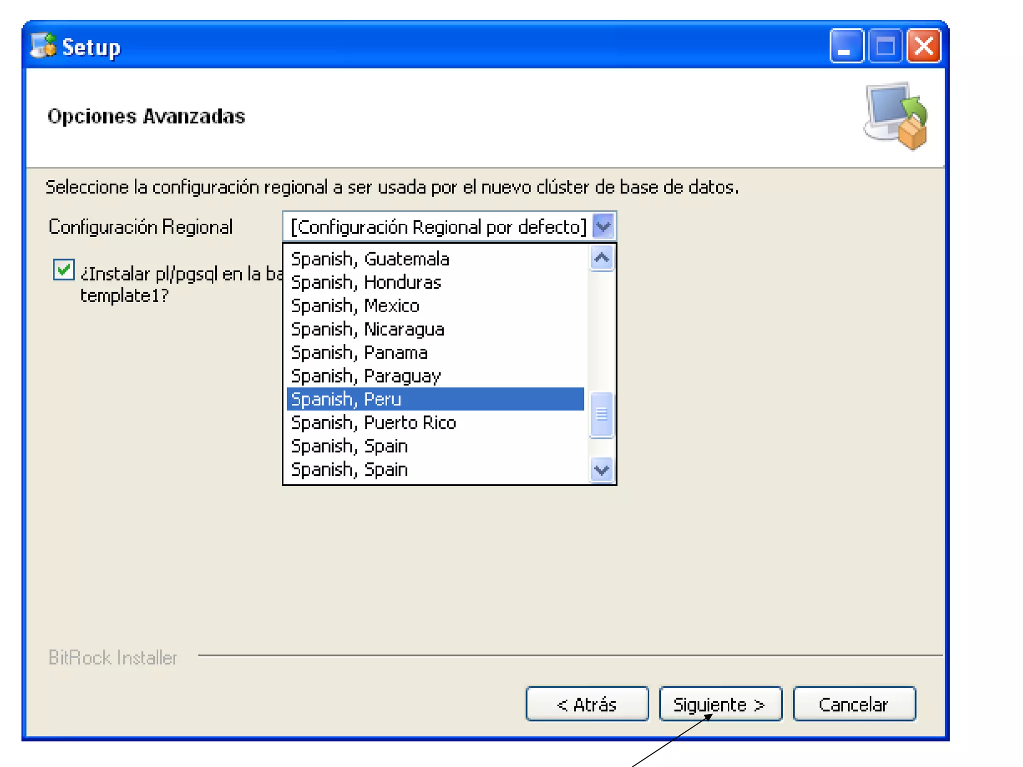Pick Spanish, Honduras option

pyautogui.click(x=366, y=282)
